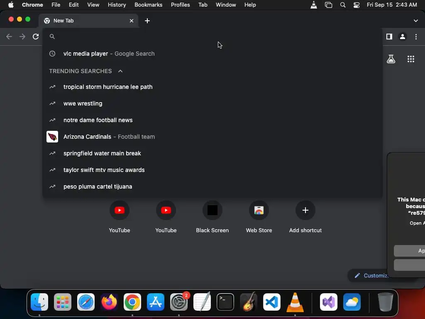Open a new tab with the plus button
The image size is (425, 319).
click(147, 21)
